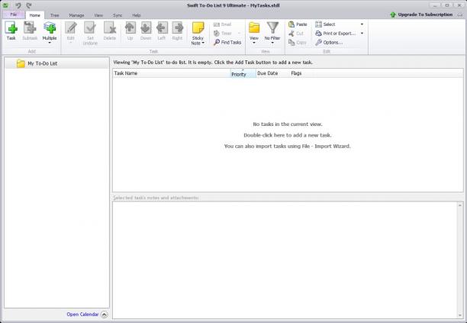Click 'No tasks in the current view.' text
Viewport: 467px width, 323px height.
tap(288, 124)
